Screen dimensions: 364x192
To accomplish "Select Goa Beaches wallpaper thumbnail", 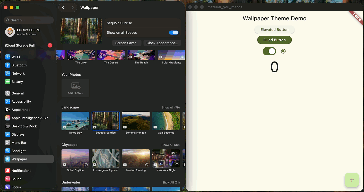I will (166, 121).
